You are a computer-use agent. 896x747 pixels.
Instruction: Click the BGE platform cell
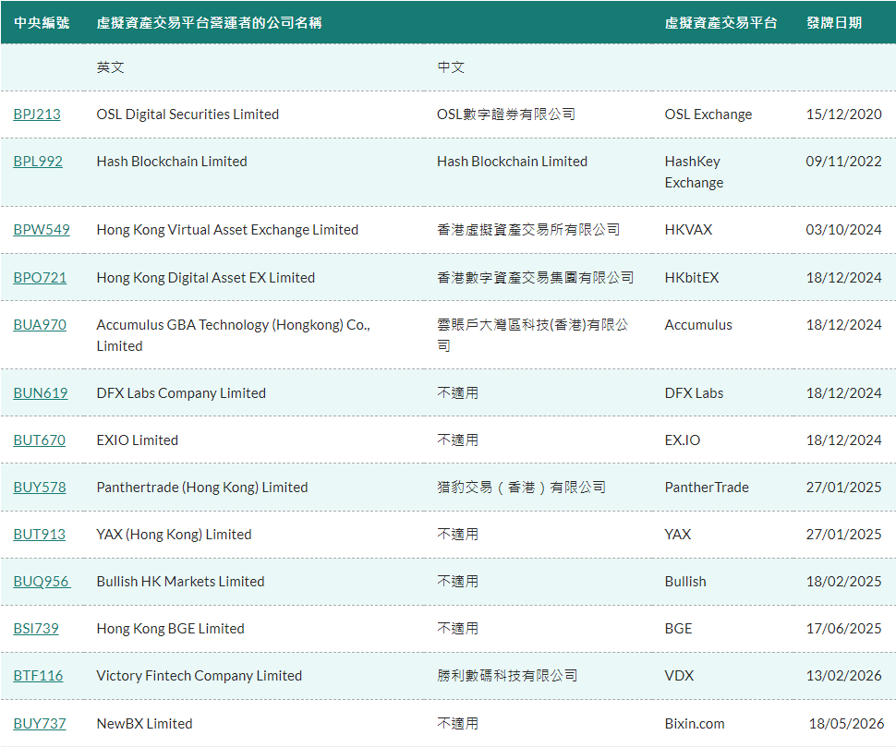pyautogui.click(x=678, y=629)
